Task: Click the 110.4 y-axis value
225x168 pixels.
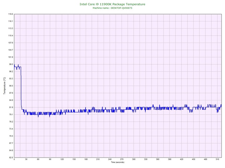Action: click(x=11, y=35)
